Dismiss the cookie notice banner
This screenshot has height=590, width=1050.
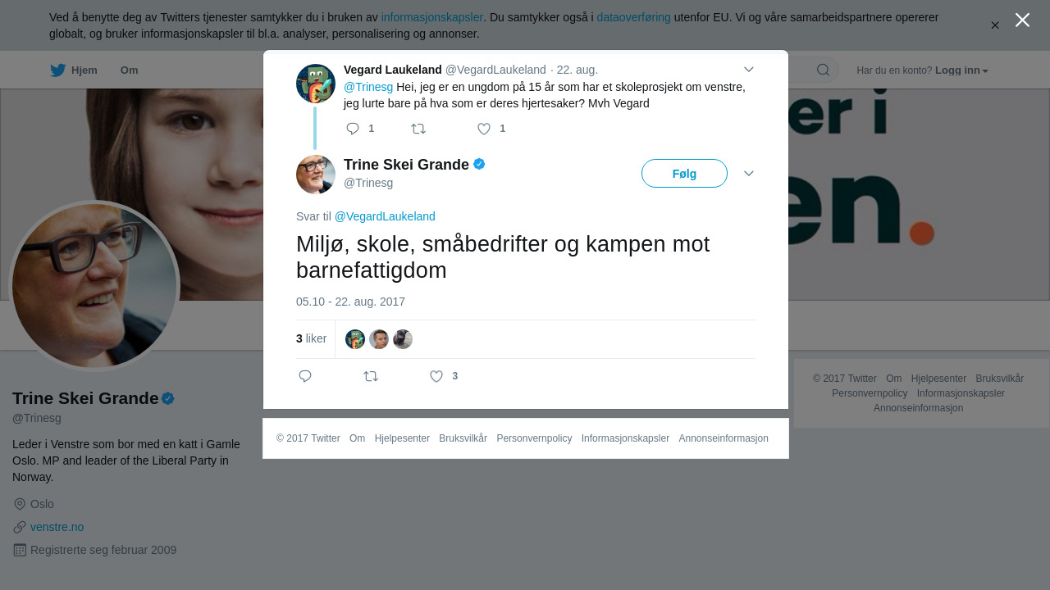point(995,25)
